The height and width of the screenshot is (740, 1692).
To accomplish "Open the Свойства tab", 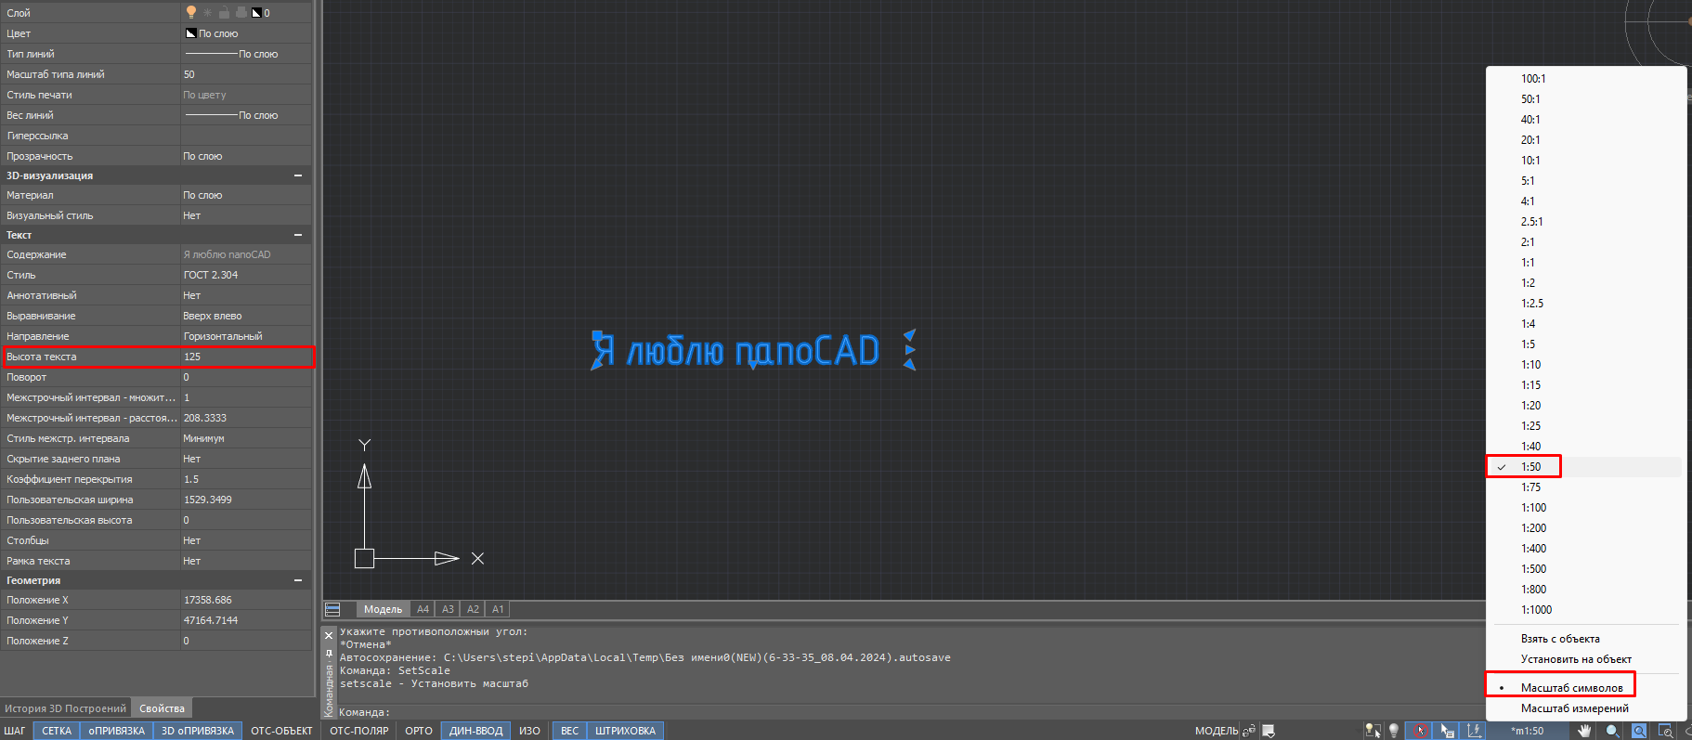I will pos(163,708).
